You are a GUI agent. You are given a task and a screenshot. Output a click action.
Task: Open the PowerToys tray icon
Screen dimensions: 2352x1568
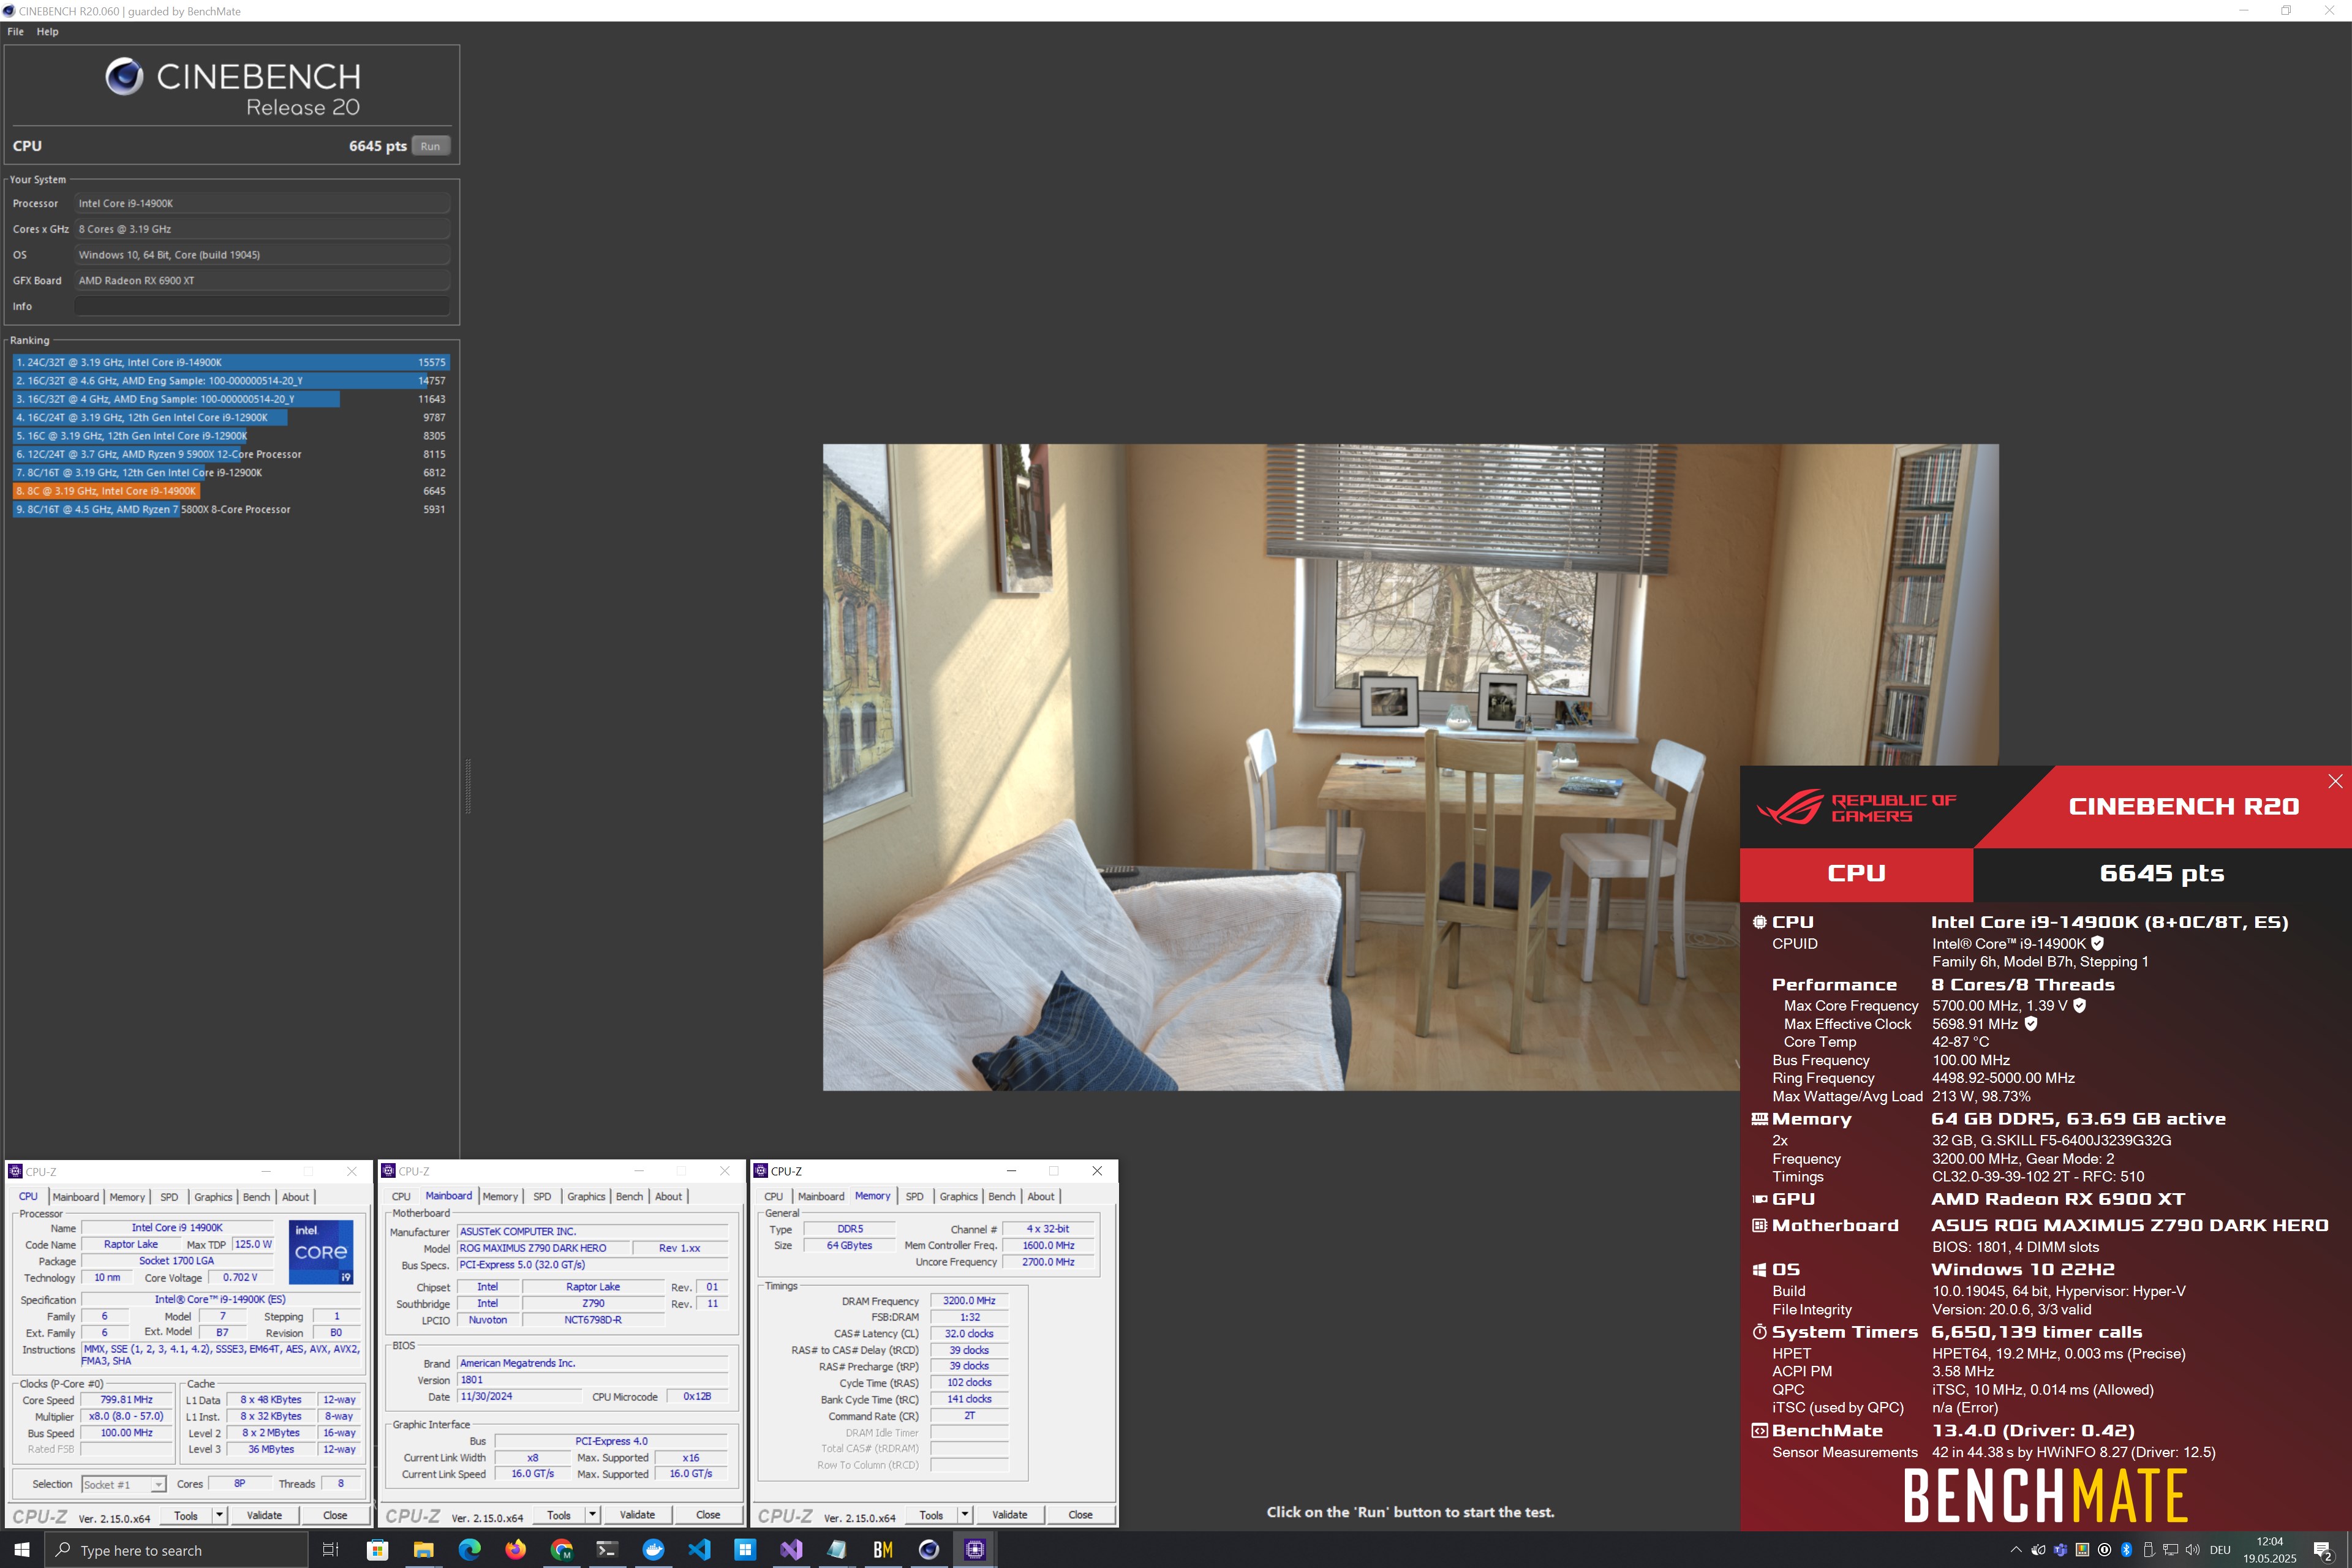2083,1550
